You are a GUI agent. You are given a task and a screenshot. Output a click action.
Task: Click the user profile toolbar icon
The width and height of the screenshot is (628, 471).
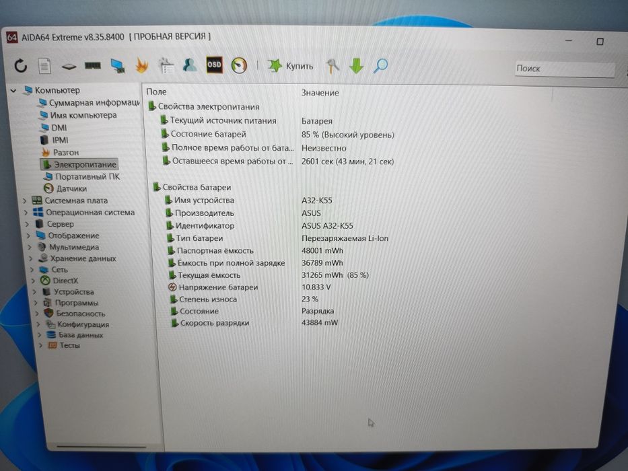190,65
